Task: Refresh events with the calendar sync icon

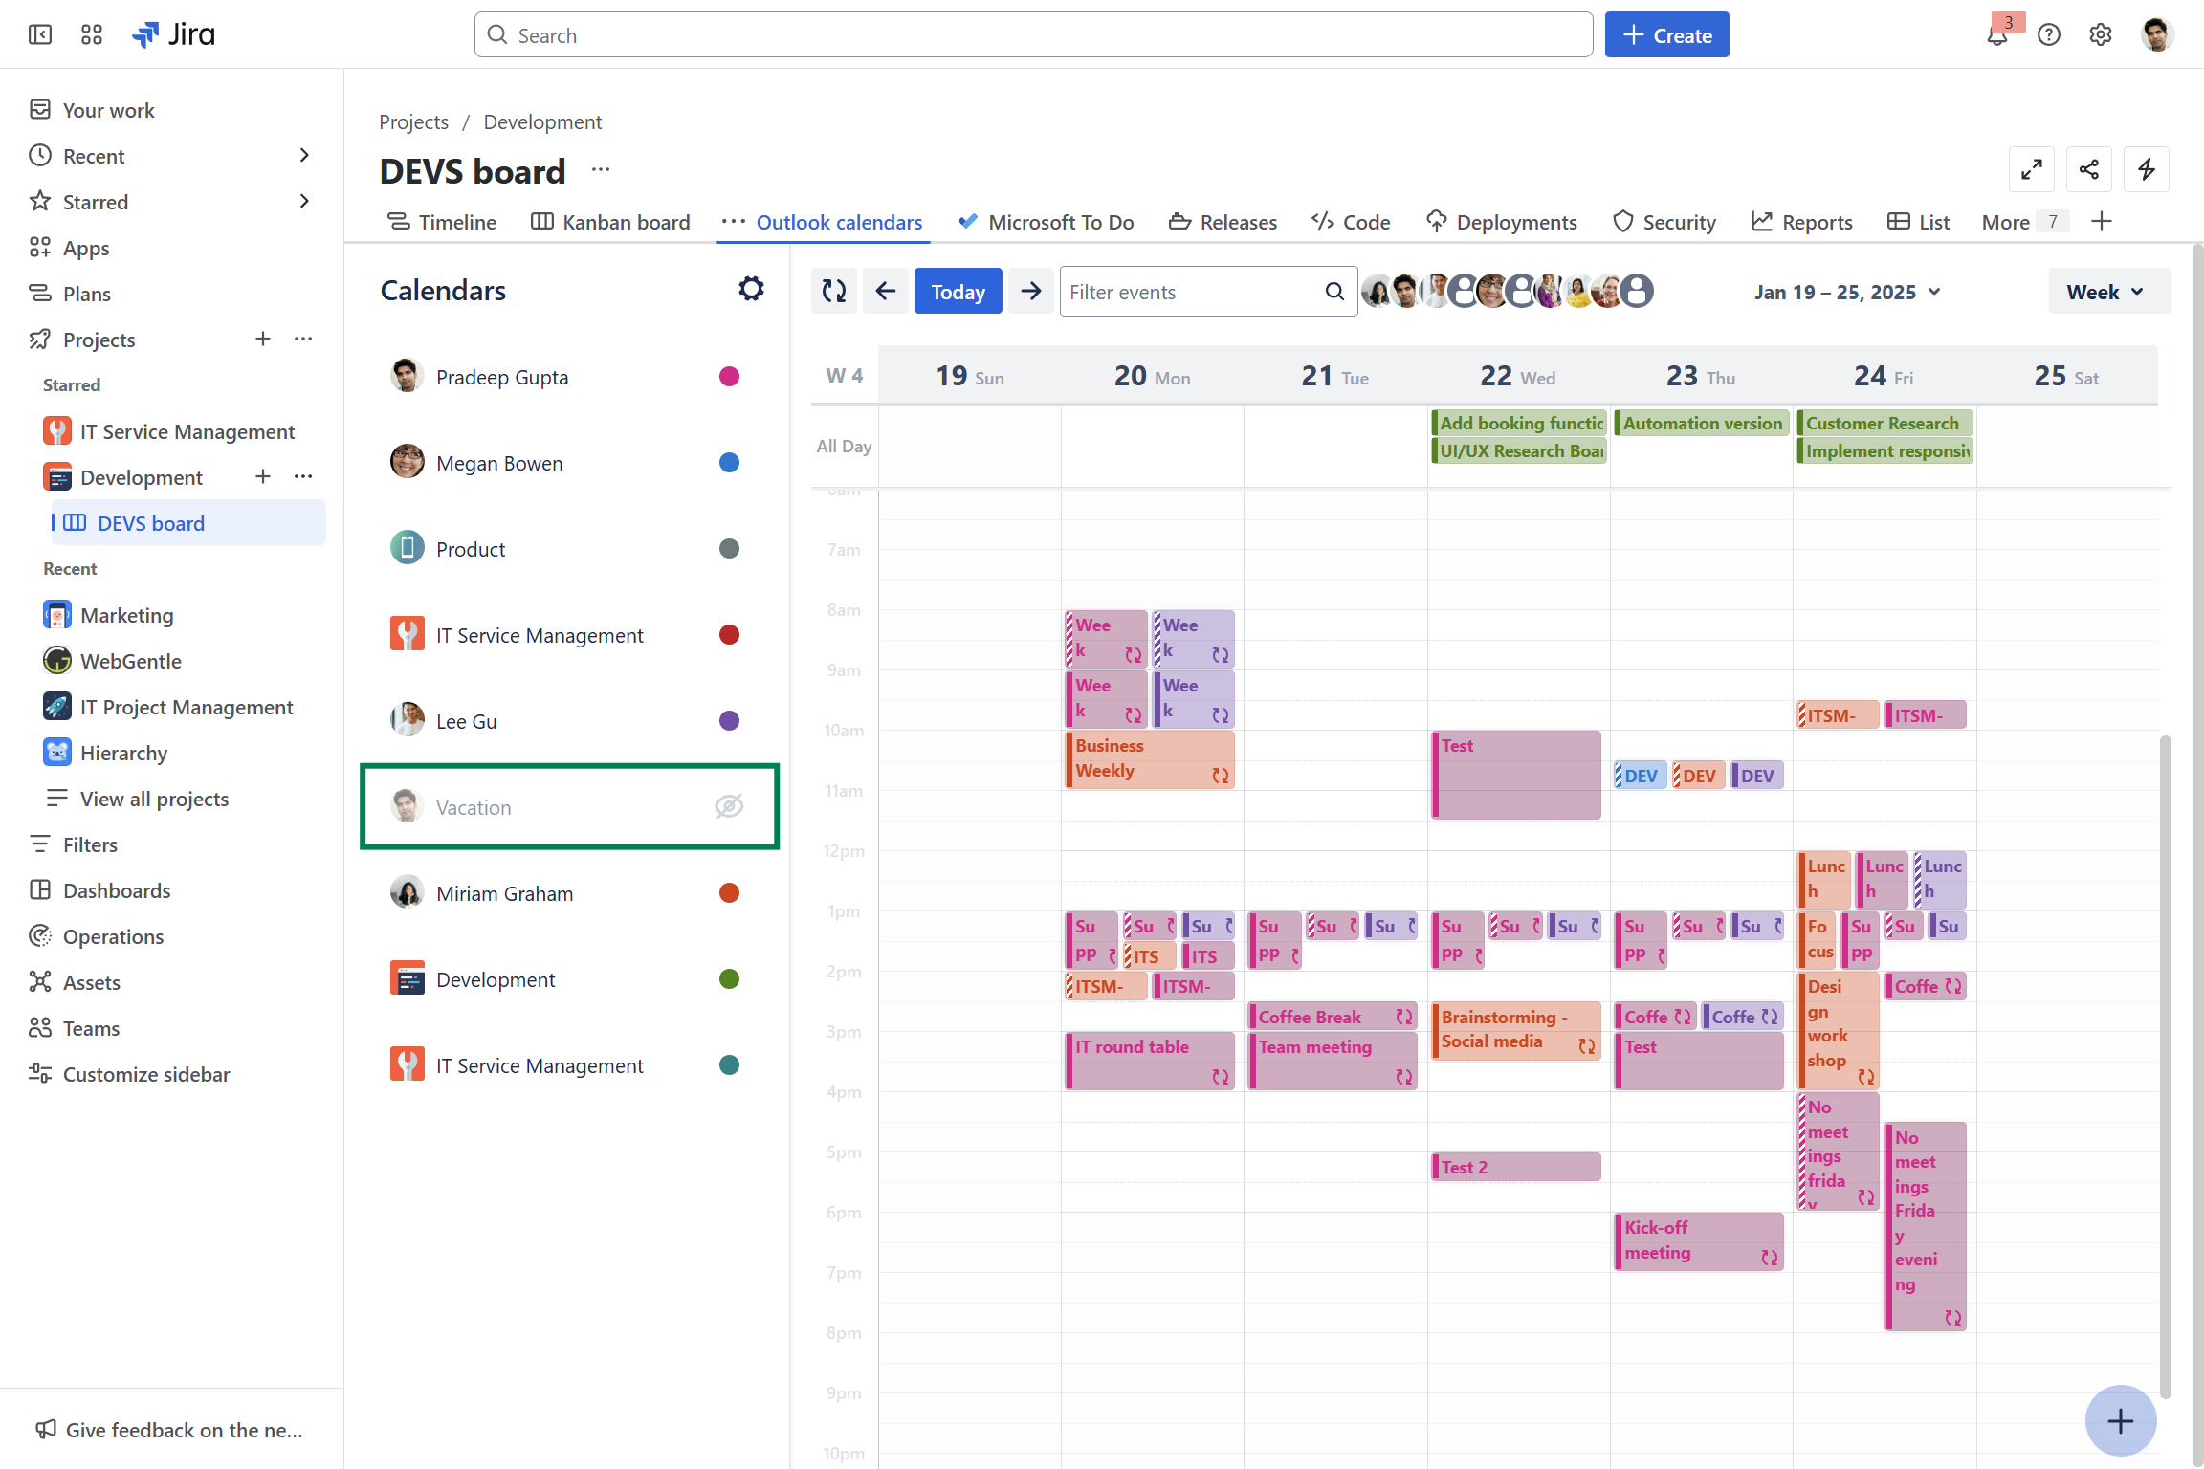Action: click(x=833, y=290)
